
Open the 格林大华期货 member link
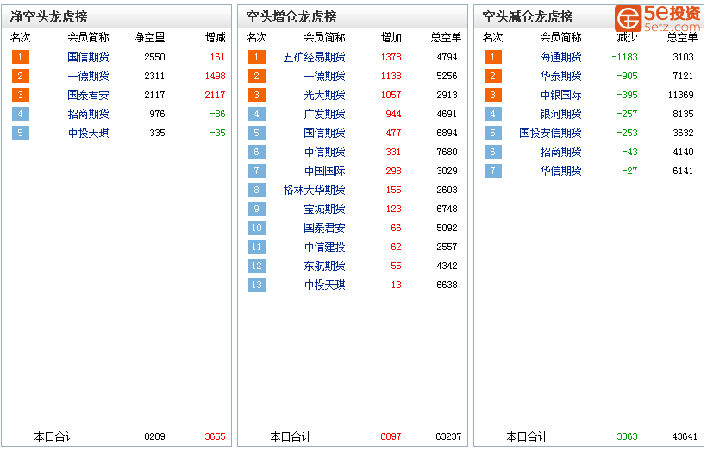[x=315, y=190]
